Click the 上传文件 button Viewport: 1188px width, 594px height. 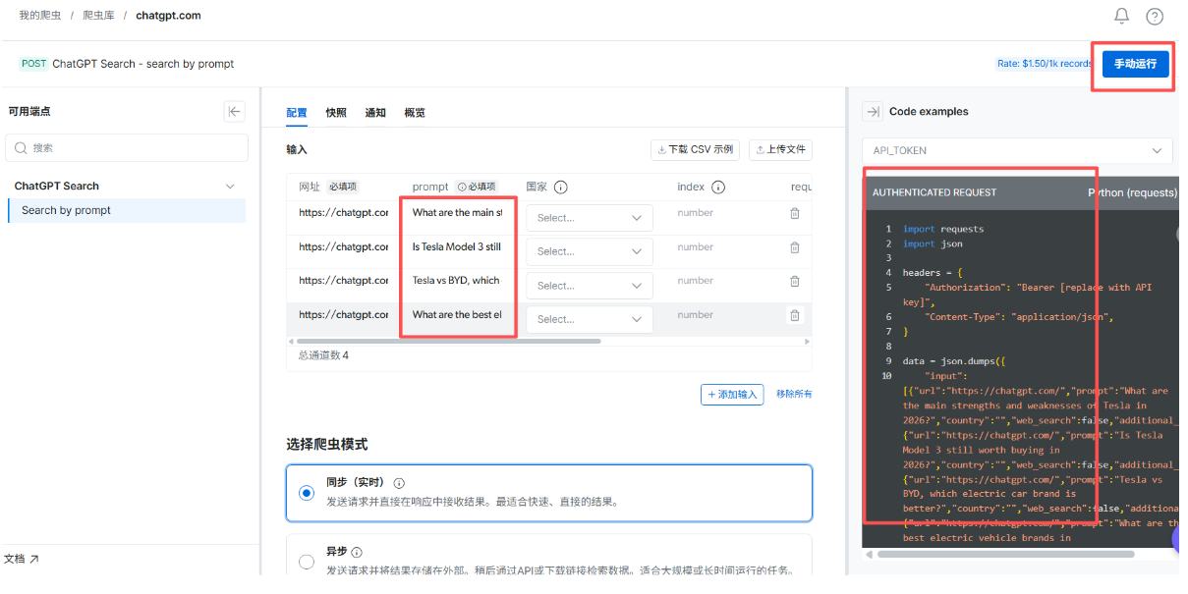[780, 149]
